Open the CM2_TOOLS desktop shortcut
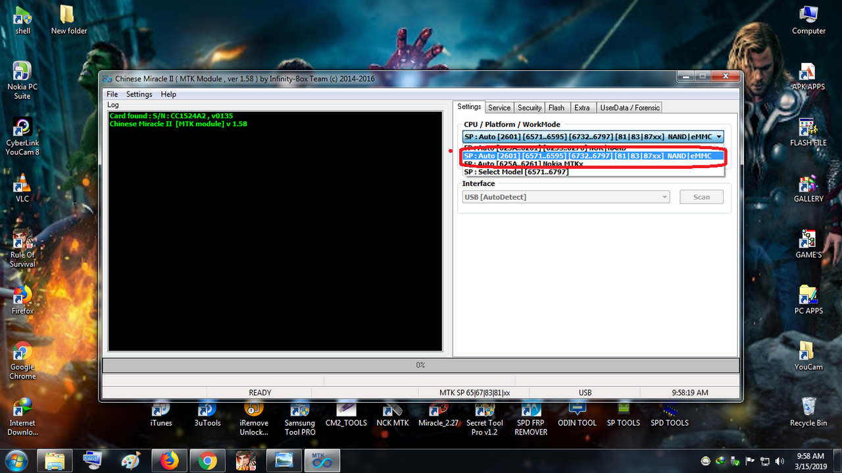This screenshot has width=842, height=473. tap(346, 414)
